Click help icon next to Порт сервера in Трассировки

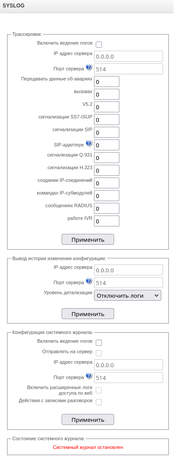89,68
